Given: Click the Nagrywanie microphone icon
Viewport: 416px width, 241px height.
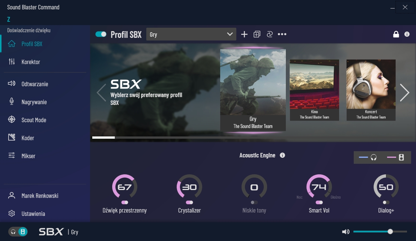Looking at the screenshot, I should 12,102.
